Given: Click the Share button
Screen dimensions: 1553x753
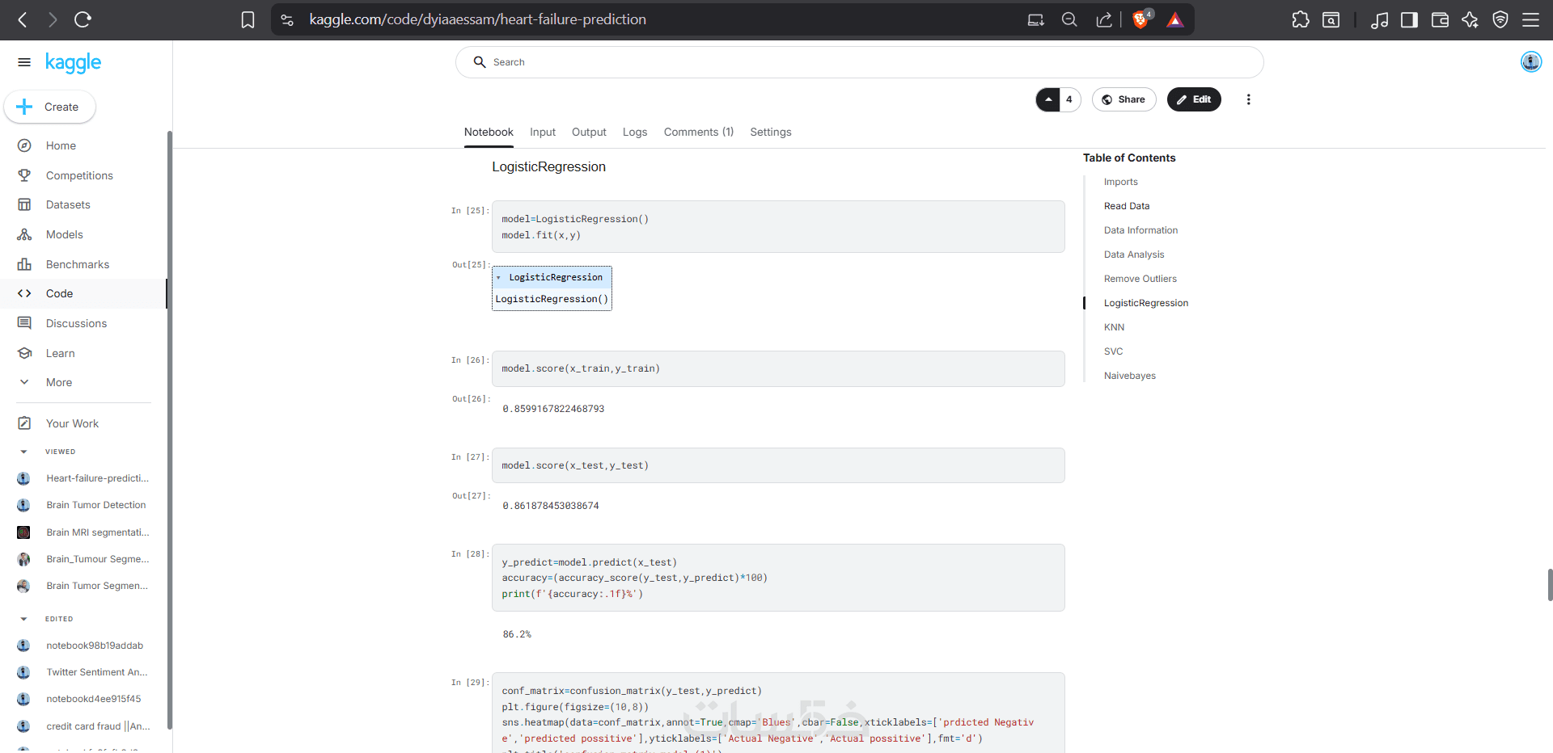Looking at the screenshot, I should [1123, 99].
